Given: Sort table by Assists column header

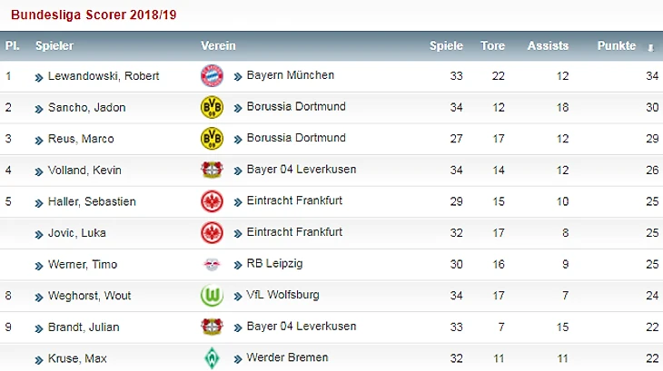Looking at the screenshot, I should point(548,45).
